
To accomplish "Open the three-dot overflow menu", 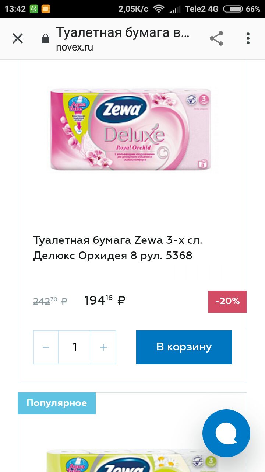I will coord(248,38).
